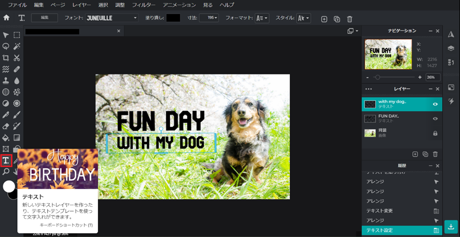Select the Liquify waves tool
The image size is (460, 237).
5,69
